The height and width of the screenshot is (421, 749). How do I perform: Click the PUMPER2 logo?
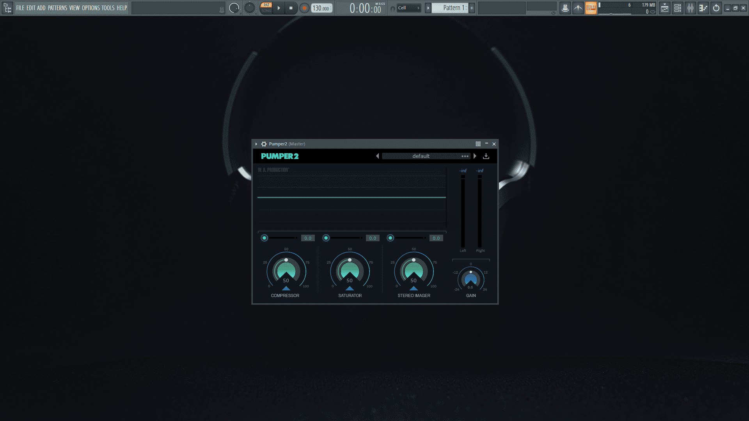click(280, 156)
